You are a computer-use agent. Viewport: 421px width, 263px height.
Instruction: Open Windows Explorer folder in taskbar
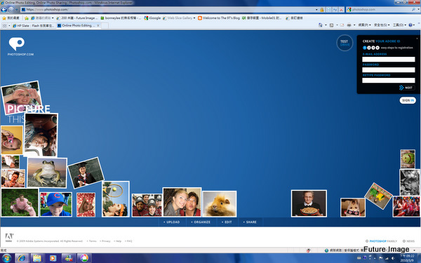click(37, 258)
